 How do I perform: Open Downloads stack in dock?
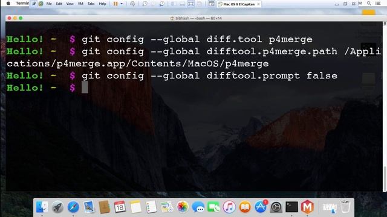coord(330,207)
